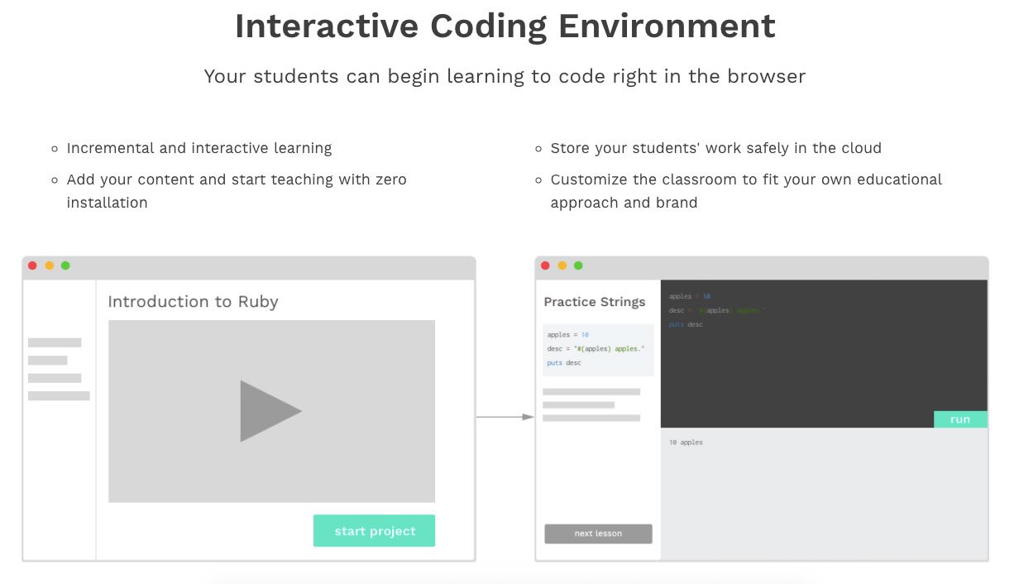The width and height of the screenshot is (1019, 584).
Task: Click red dot in Practice Strings window
Action: click(x=545, y=266)
